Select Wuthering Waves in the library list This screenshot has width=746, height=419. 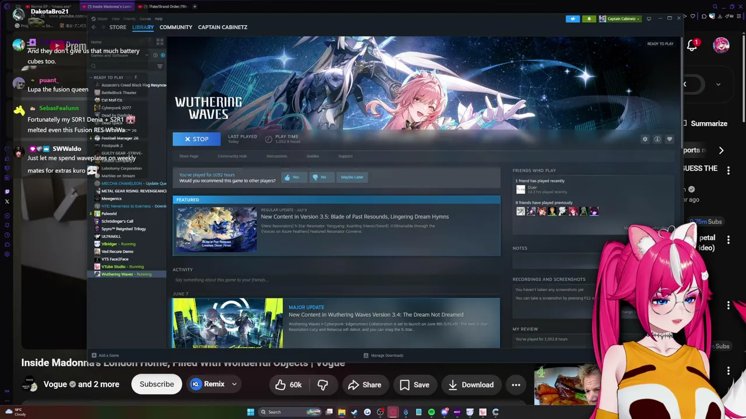point(126,274)
